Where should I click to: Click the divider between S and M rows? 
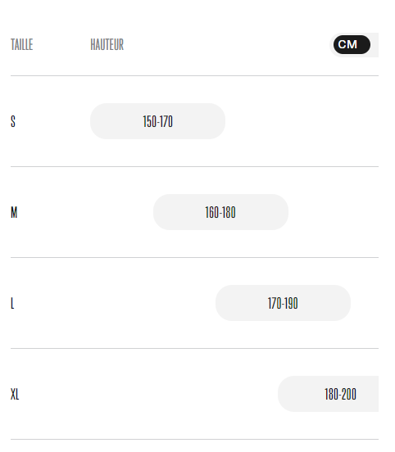(x=194, y=166)
